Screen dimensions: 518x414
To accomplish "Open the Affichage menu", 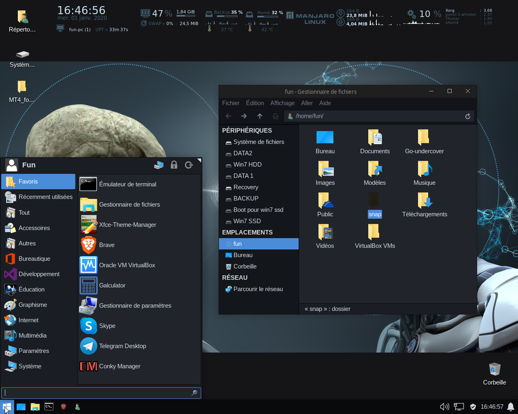I will point(282,103).
